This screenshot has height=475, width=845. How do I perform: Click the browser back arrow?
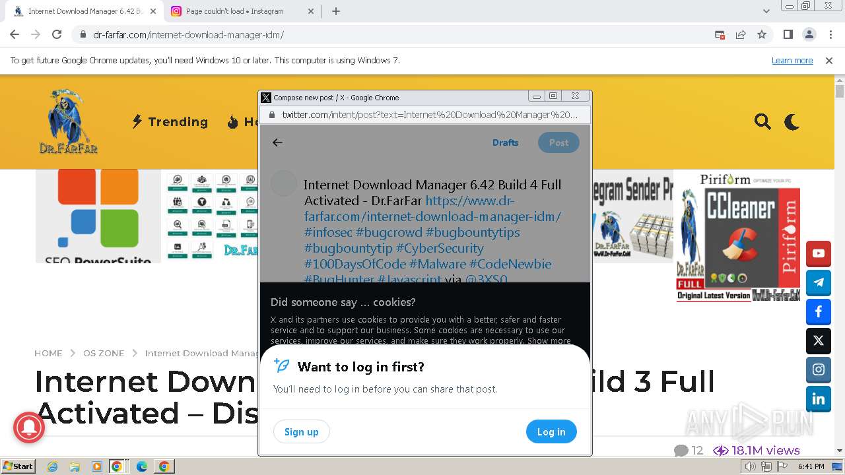pyautogui.click(x=15, y=34)
